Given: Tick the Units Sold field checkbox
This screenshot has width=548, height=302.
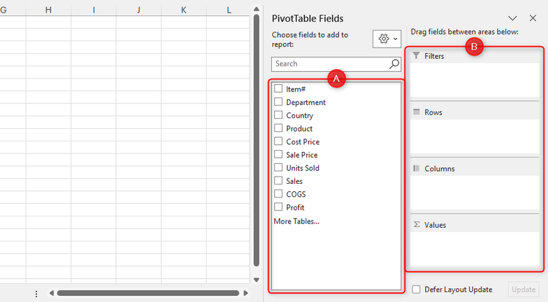Looking at the screenshot, I should [x=278, y=168].
